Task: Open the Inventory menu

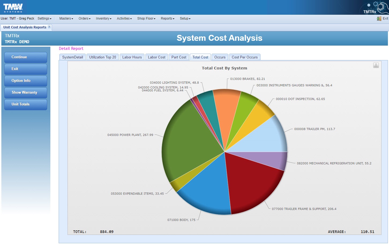Action: [103, 19]
